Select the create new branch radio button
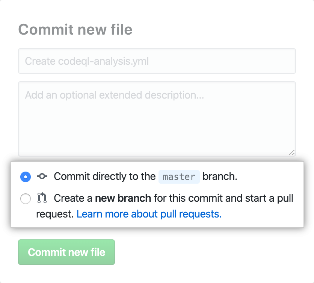The width and height of the screenshot is (314, 283). click(x=26, y=198)
